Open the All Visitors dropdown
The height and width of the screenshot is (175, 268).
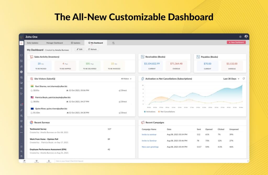point(126,79)
